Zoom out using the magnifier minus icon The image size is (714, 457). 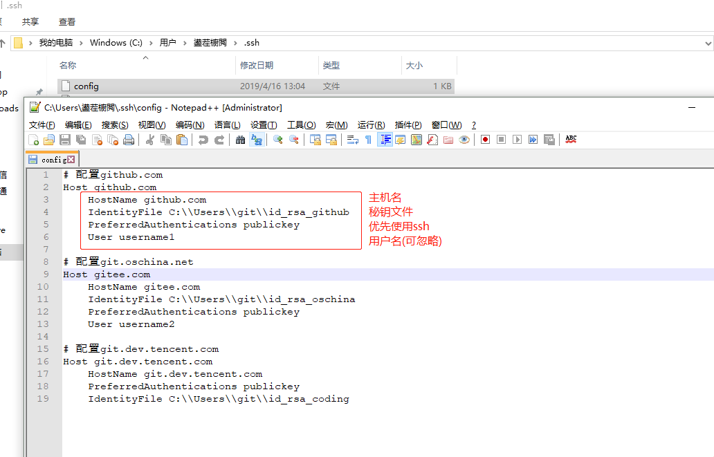point(294,140)
